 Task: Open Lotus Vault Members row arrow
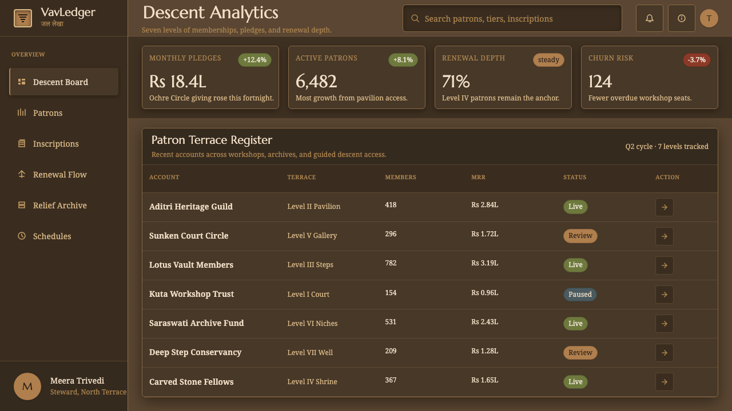pyautogui.click(x=665, y=265)
